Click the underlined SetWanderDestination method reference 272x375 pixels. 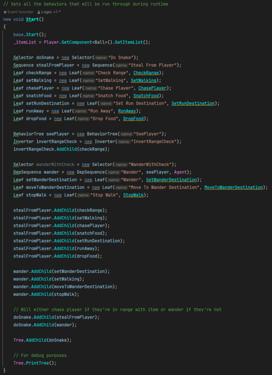(x=172, y=180)
